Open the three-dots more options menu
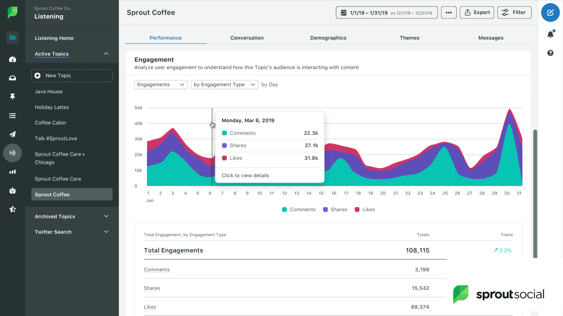Image resolution: width=563 pixels, height=316 pixels. click(449, 13)
